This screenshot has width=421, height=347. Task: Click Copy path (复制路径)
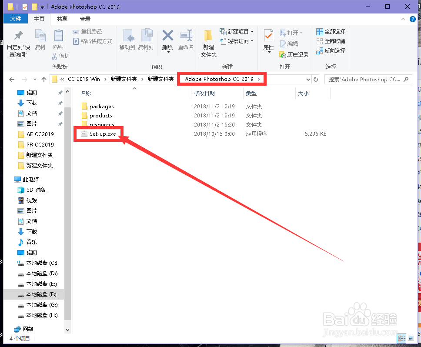87,32
